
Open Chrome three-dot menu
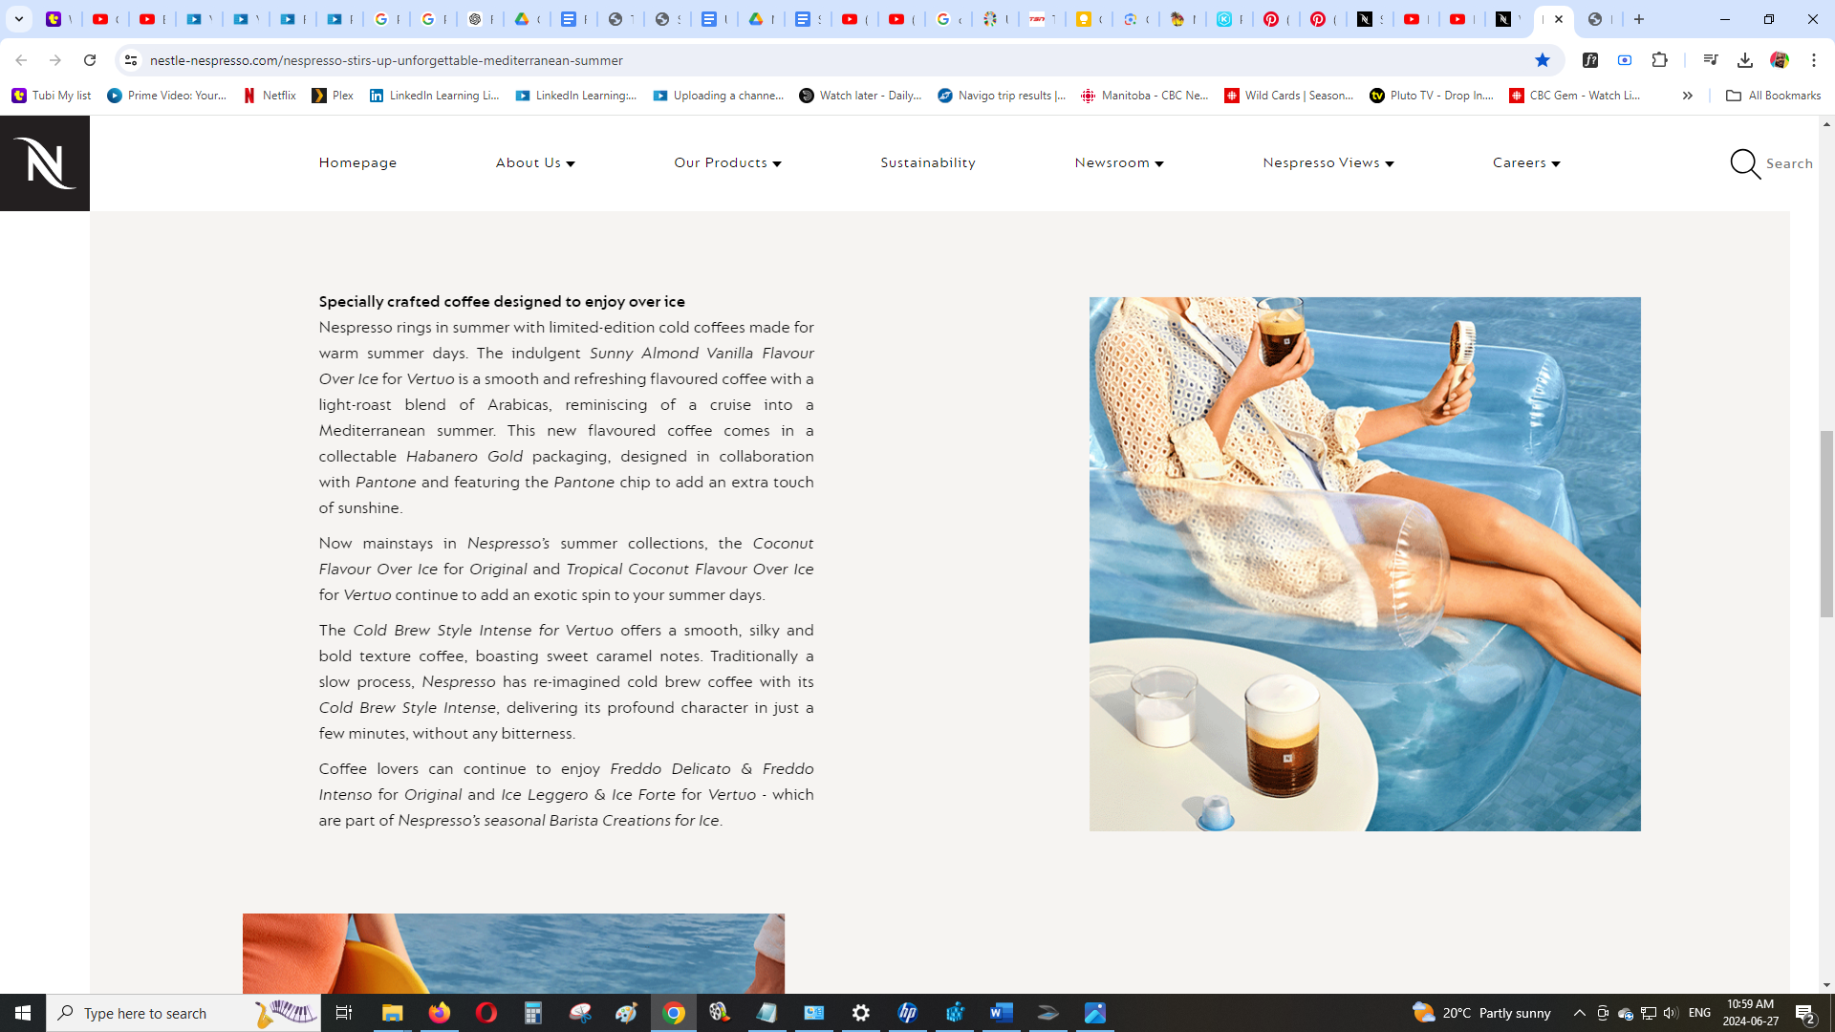tap(1813, 60)
